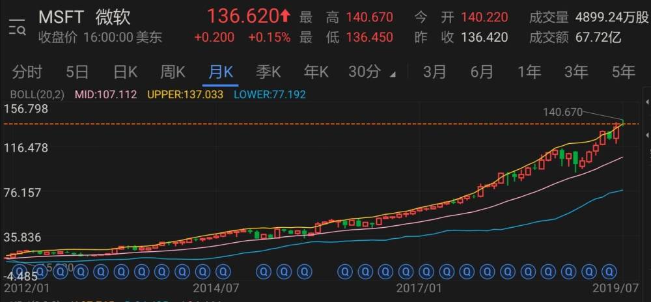Tap the 156.798 price axis label

26,109
